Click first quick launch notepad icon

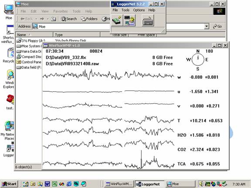click(26, 184)
